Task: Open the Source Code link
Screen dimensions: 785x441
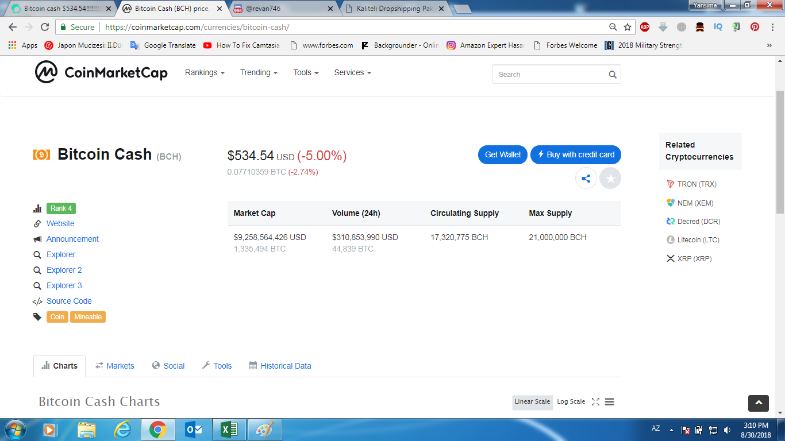Action: [69, 301]
